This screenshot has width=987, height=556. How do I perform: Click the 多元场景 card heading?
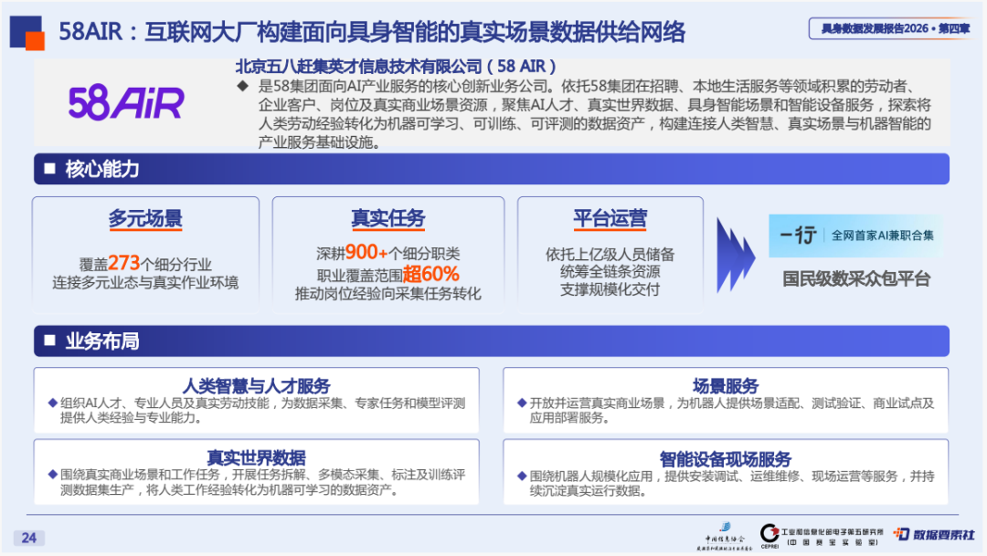[x=145, y=219]
